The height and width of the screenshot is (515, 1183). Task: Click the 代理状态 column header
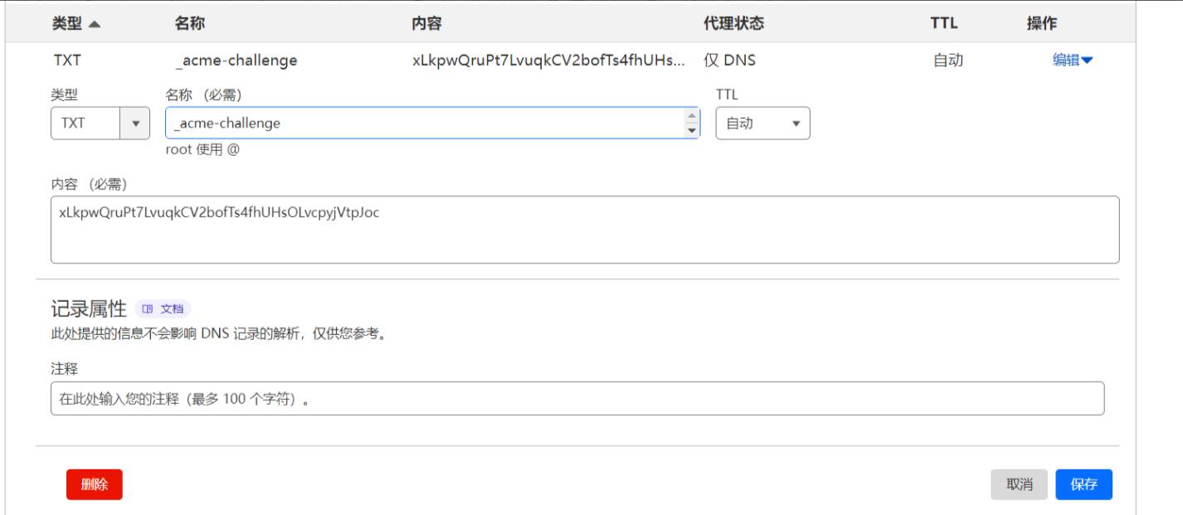(733, 23)
